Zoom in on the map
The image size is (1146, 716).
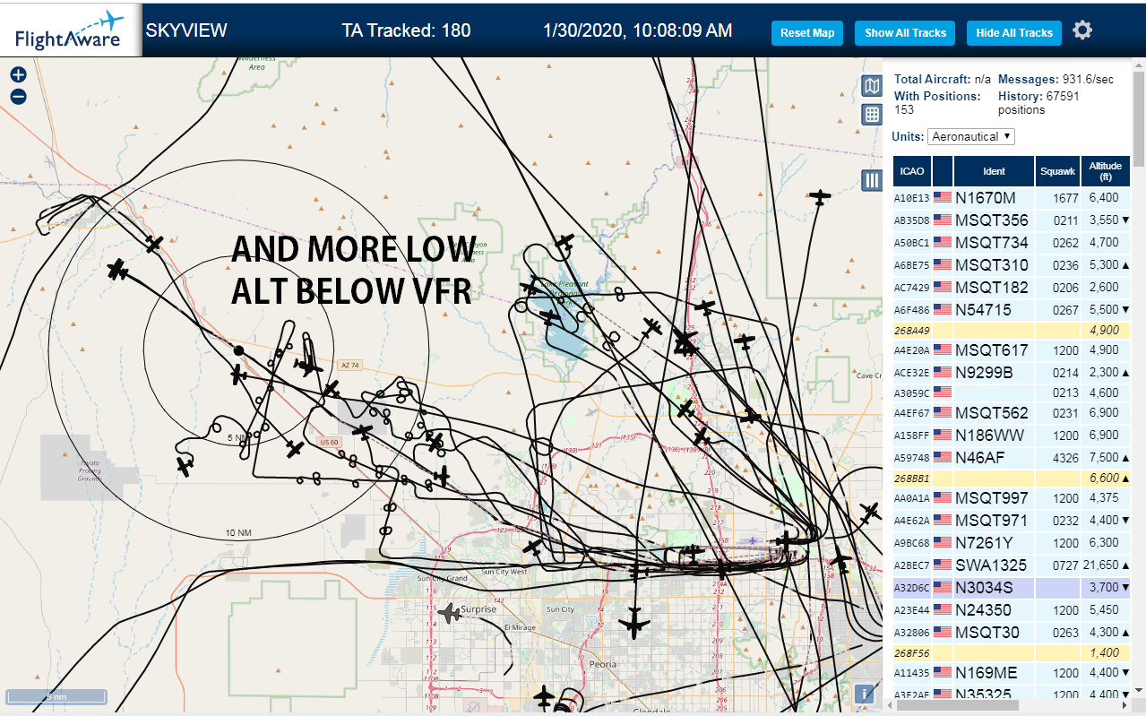point(18,75)
